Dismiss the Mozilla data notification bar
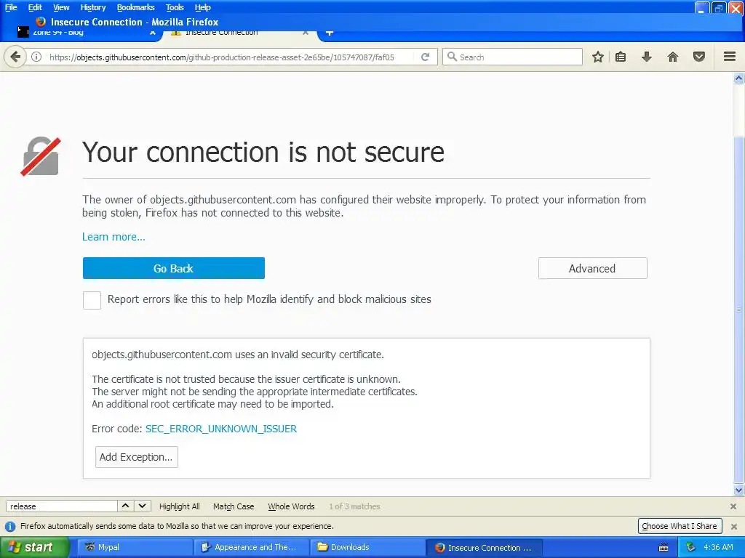This screenshot has height=558, width=745. [x=734, y=526]
